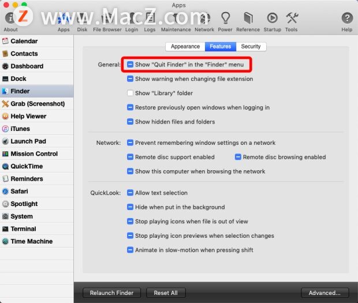This screenshot has width=358, height=303.
Task: Enable Show "Library" folder checkbox
Action: pos(130,93)
